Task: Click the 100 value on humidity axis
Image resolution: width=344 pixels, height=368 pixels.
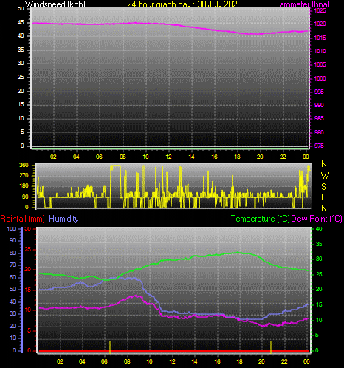Action: coord(11,228)
